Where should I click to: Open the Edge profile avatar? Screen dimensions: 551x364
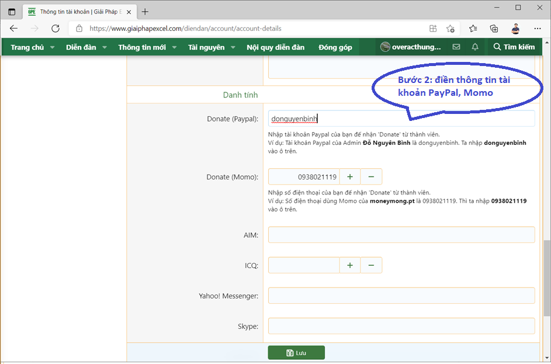(515, 28)
